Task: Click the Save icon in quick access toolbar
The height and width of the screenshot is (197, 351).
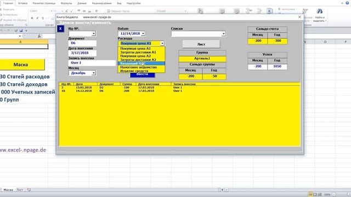Action: 21,31
